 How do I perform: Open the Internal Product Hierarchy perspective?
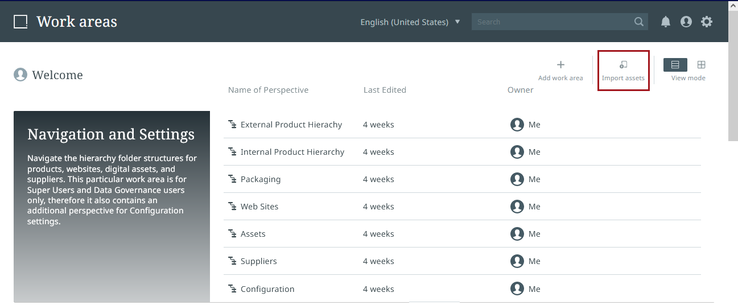tap(292, 152)
